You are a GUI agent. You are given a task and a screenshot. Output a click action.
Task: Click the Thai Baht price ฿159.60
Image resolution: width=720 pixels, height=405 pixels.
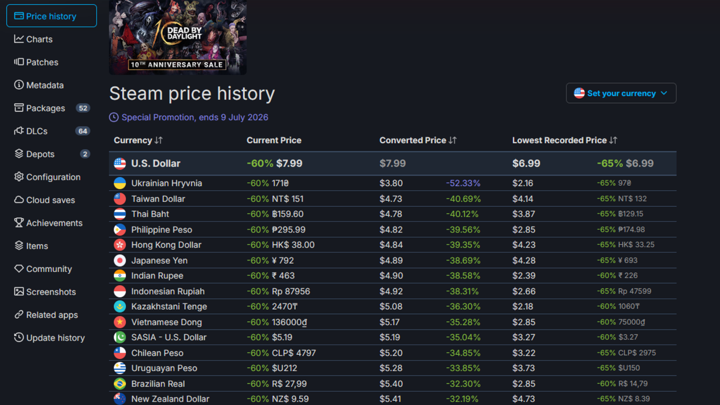288,214
